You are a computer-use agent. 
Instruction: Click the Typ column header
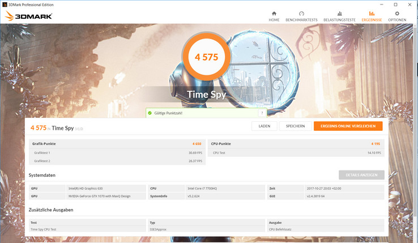click(207, 223)
